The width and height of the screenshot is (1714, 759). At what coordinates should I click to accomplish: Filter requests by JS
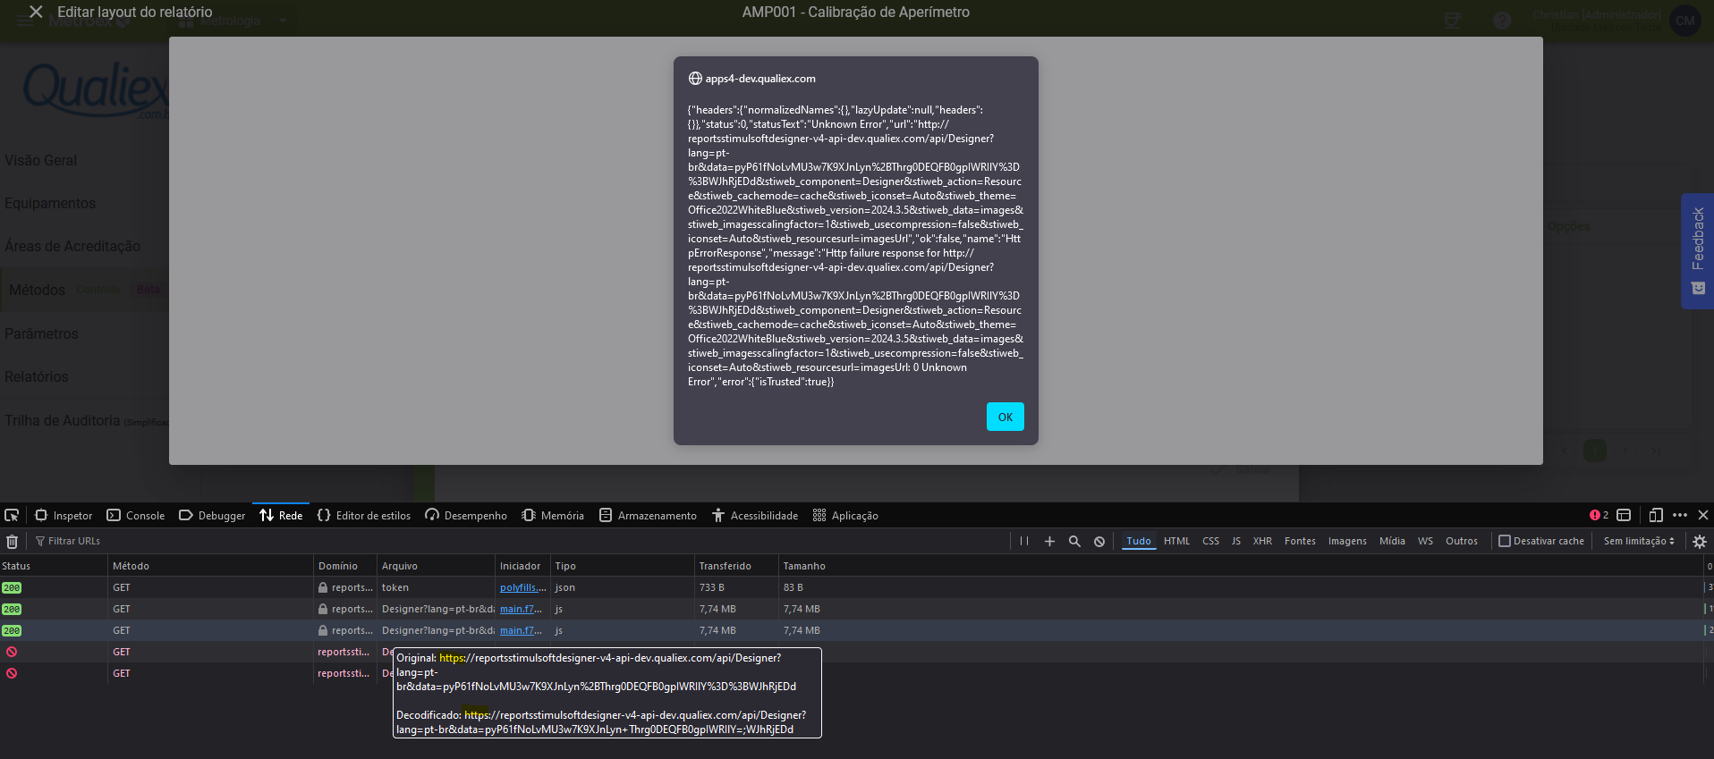point(1235,541)
